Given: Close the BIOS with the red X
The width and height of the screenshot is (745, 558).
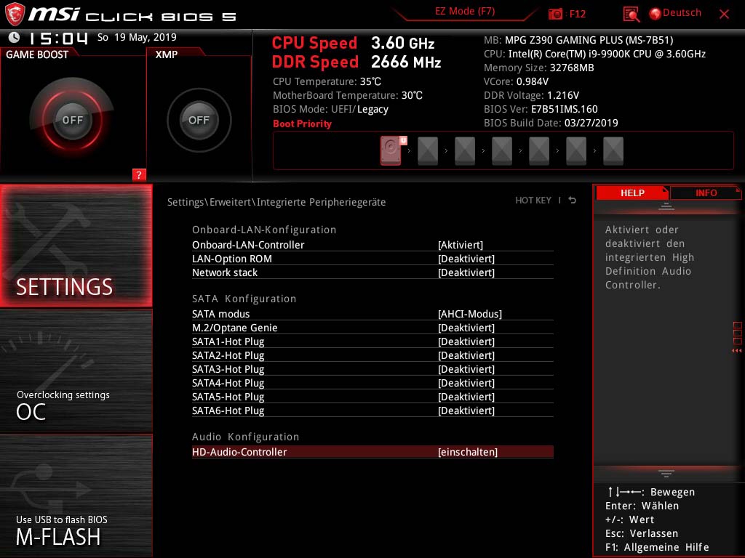Looking at the screenshot, I should click(724, 15).
